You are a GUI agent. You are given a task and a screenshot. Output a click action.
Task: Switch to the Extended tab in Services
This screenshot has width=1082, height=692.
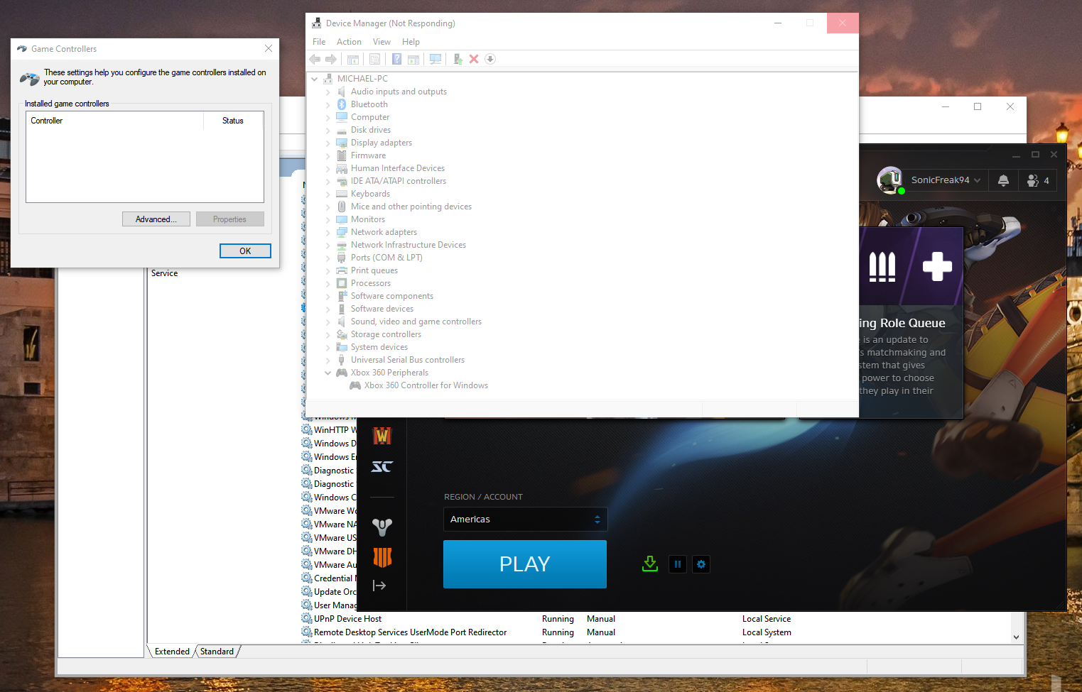point(172,652)
